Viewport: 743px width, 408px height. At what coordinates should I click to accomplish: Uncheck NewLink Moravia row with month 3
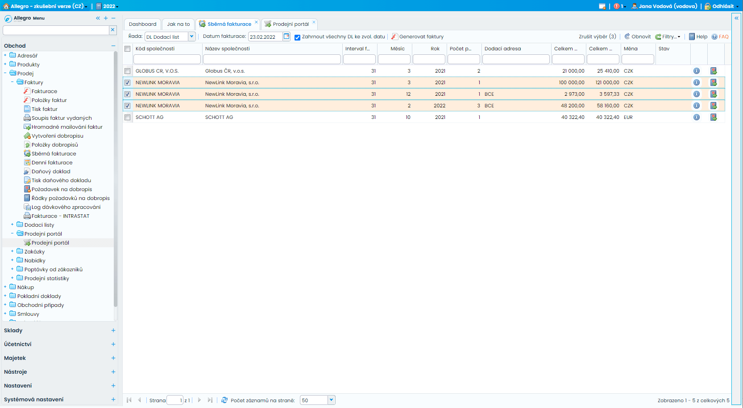point(128,82)
